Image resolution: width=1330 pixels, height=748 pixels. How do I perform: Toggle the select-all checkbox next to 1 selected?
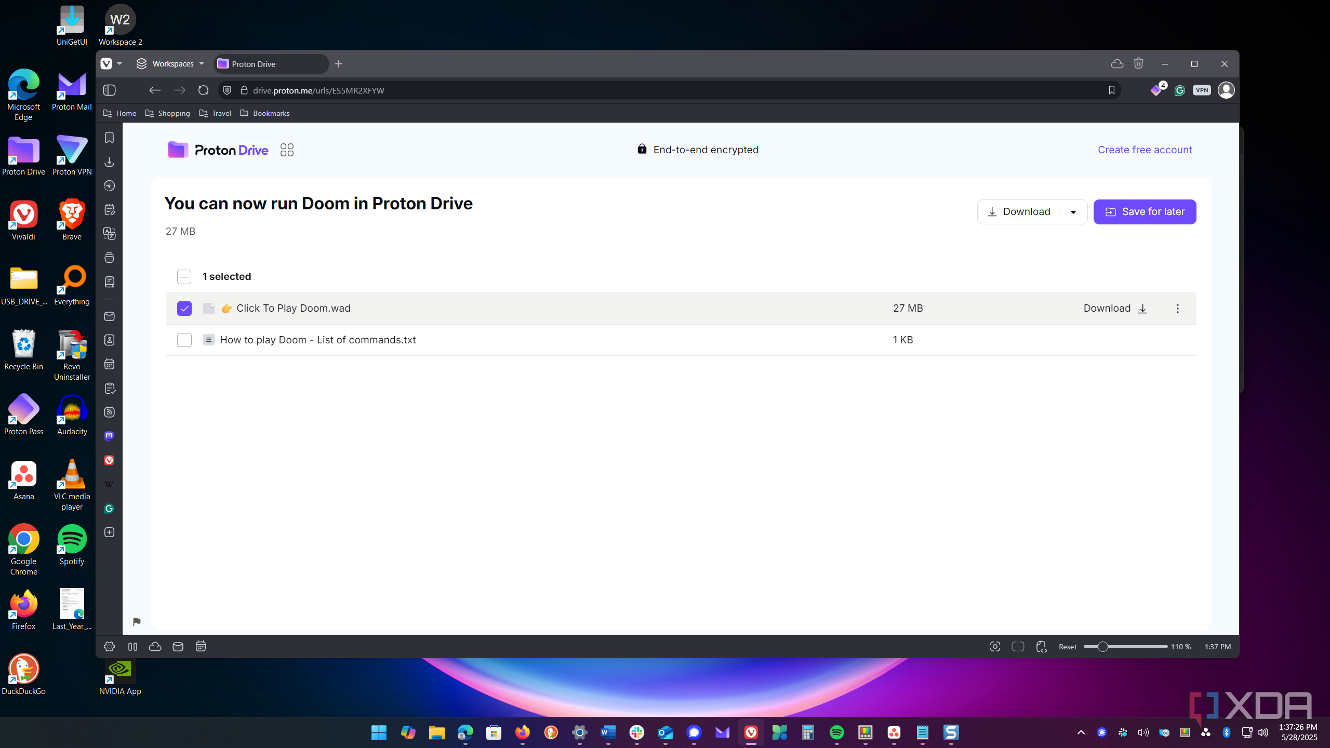(184, 277)
